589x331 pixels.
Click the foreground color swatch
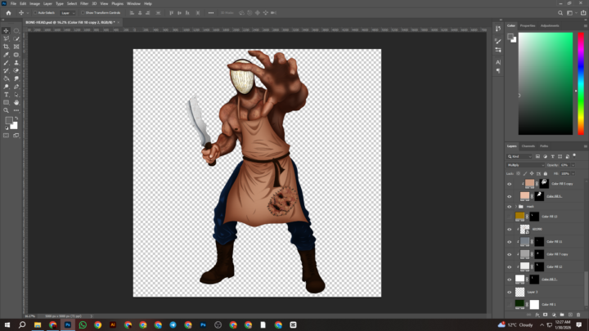tap(9, 121)
